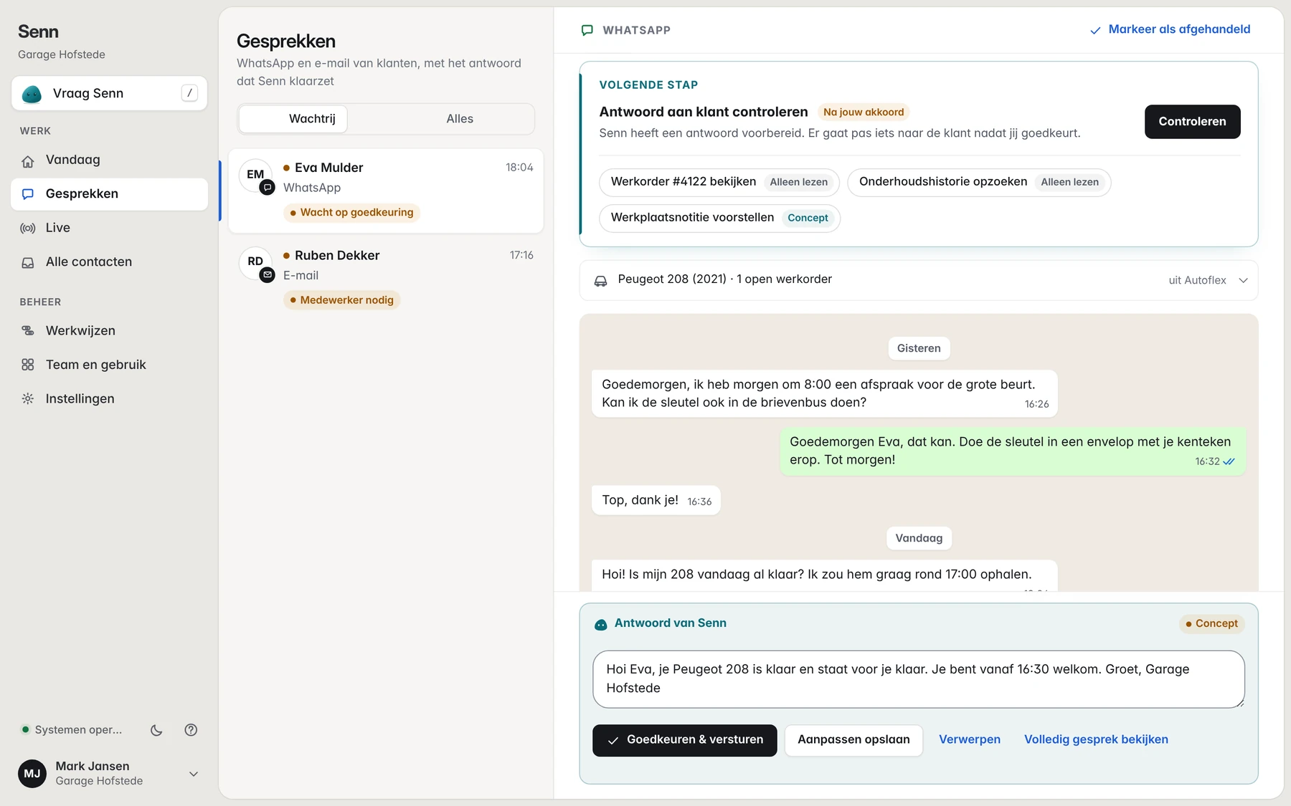This screenshot has width=1291, height=806.
Task: Click the Live broadcast icon
Action: [x=28, y=228]
